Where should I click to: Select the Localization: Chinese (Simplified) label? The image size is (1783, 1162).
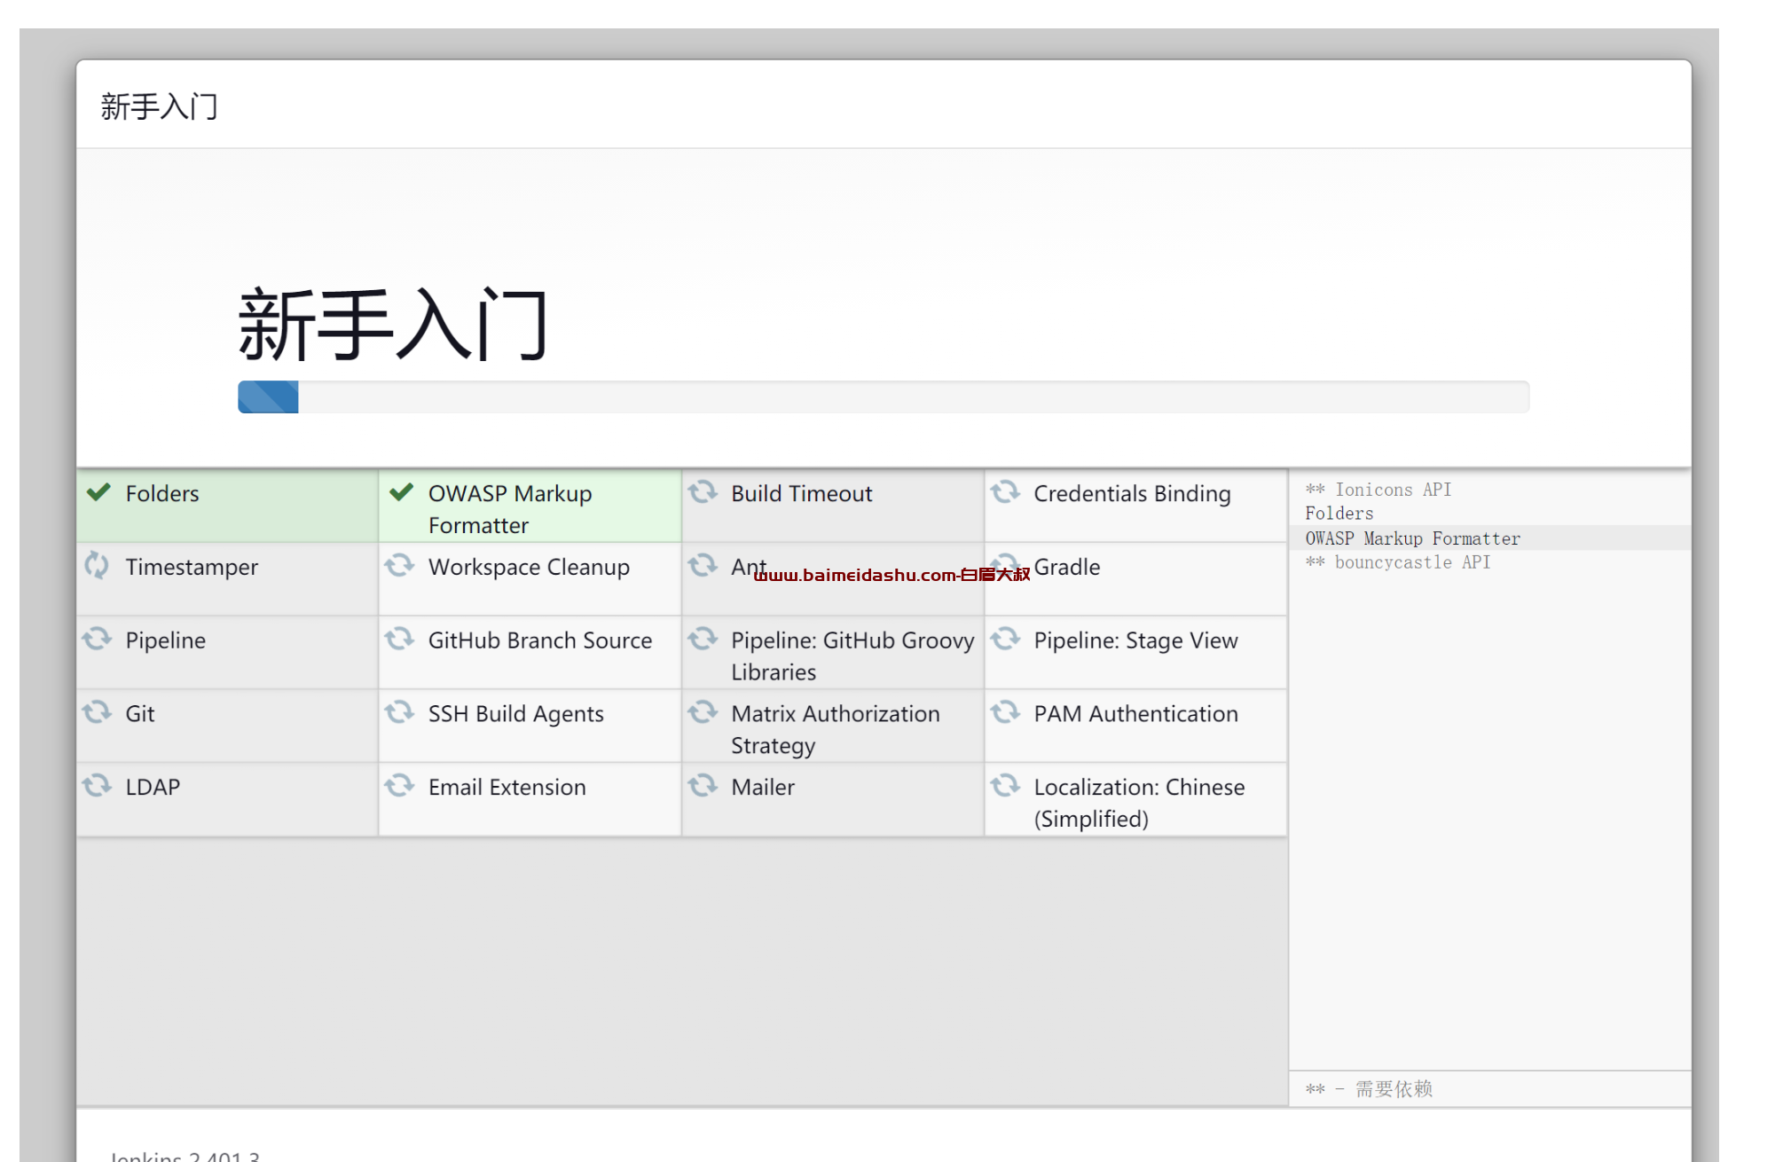(1139, 803)
